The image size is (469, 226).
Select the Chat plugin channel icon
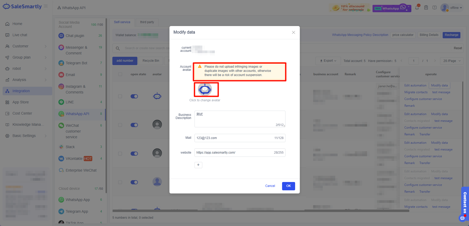pyautogui.click(x=61, y=36)
